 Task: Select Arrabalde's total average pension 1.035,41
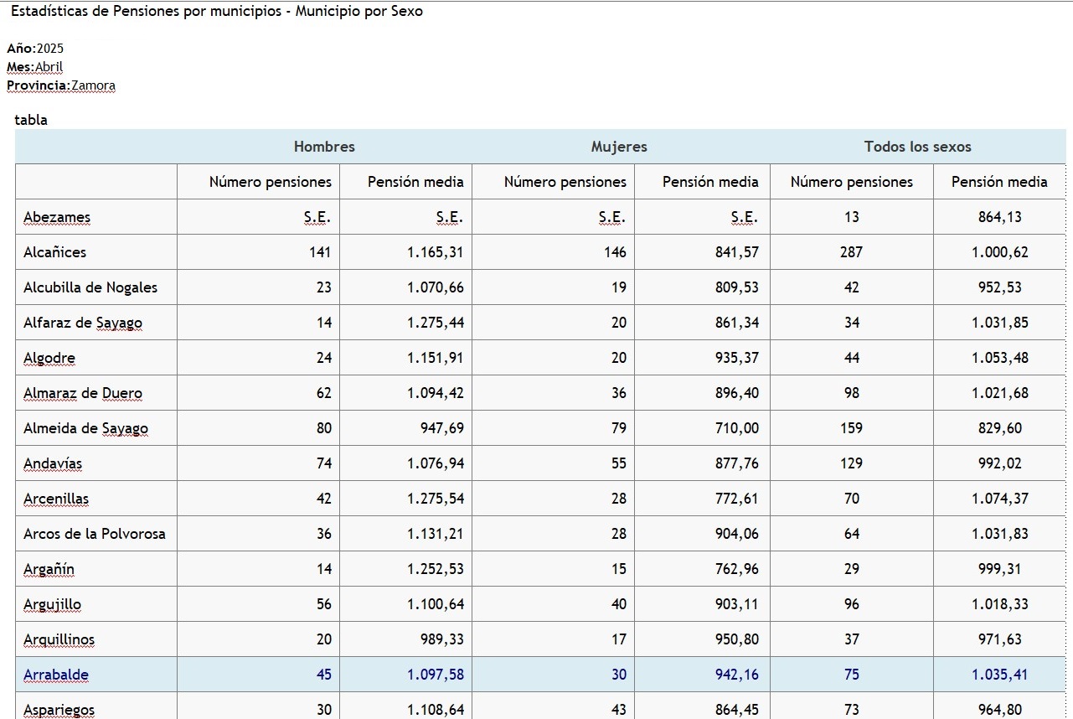point(998,675)
